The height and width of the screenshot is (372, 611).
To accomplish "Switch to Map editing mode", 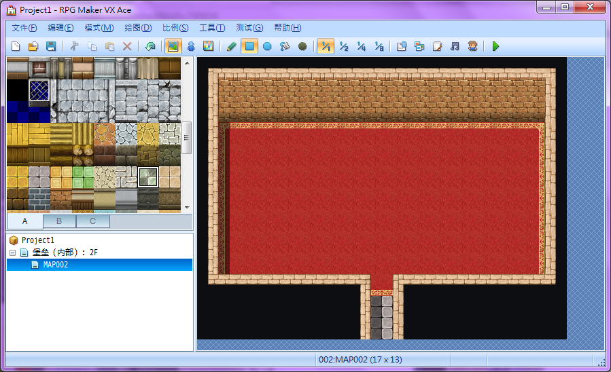I will pyautogui.click(x=173, y=46).
